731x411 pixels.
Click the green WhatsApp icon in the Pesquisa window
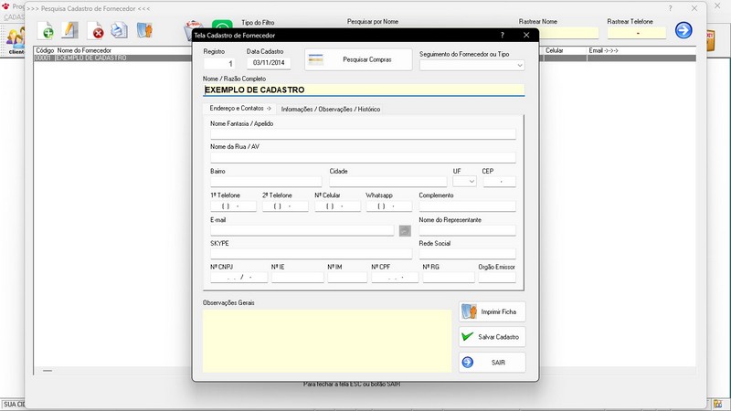222,25
